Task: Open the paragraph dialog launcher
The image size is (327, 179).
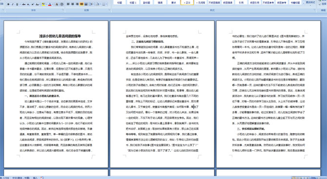Action: [x=109, y=10]
